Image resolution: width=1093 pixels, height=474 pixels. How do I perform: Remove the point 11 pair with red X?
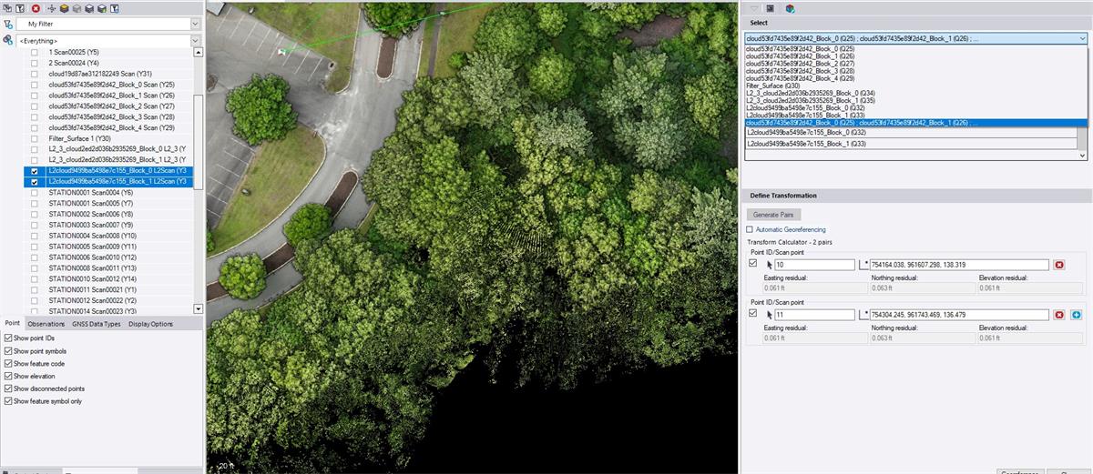tap(1059, 315)
